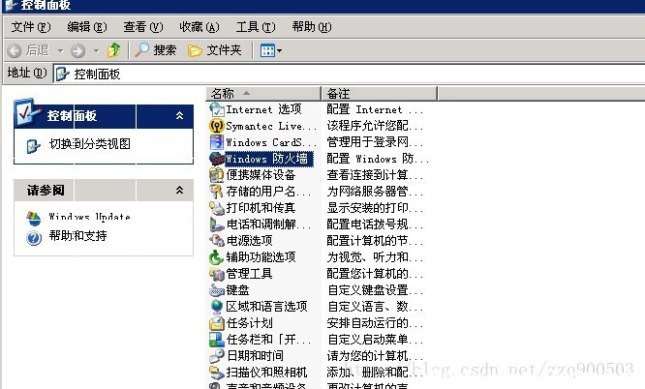Click '配置电话拨号规...' description text
Screen dimensions: 645x389
375,224
